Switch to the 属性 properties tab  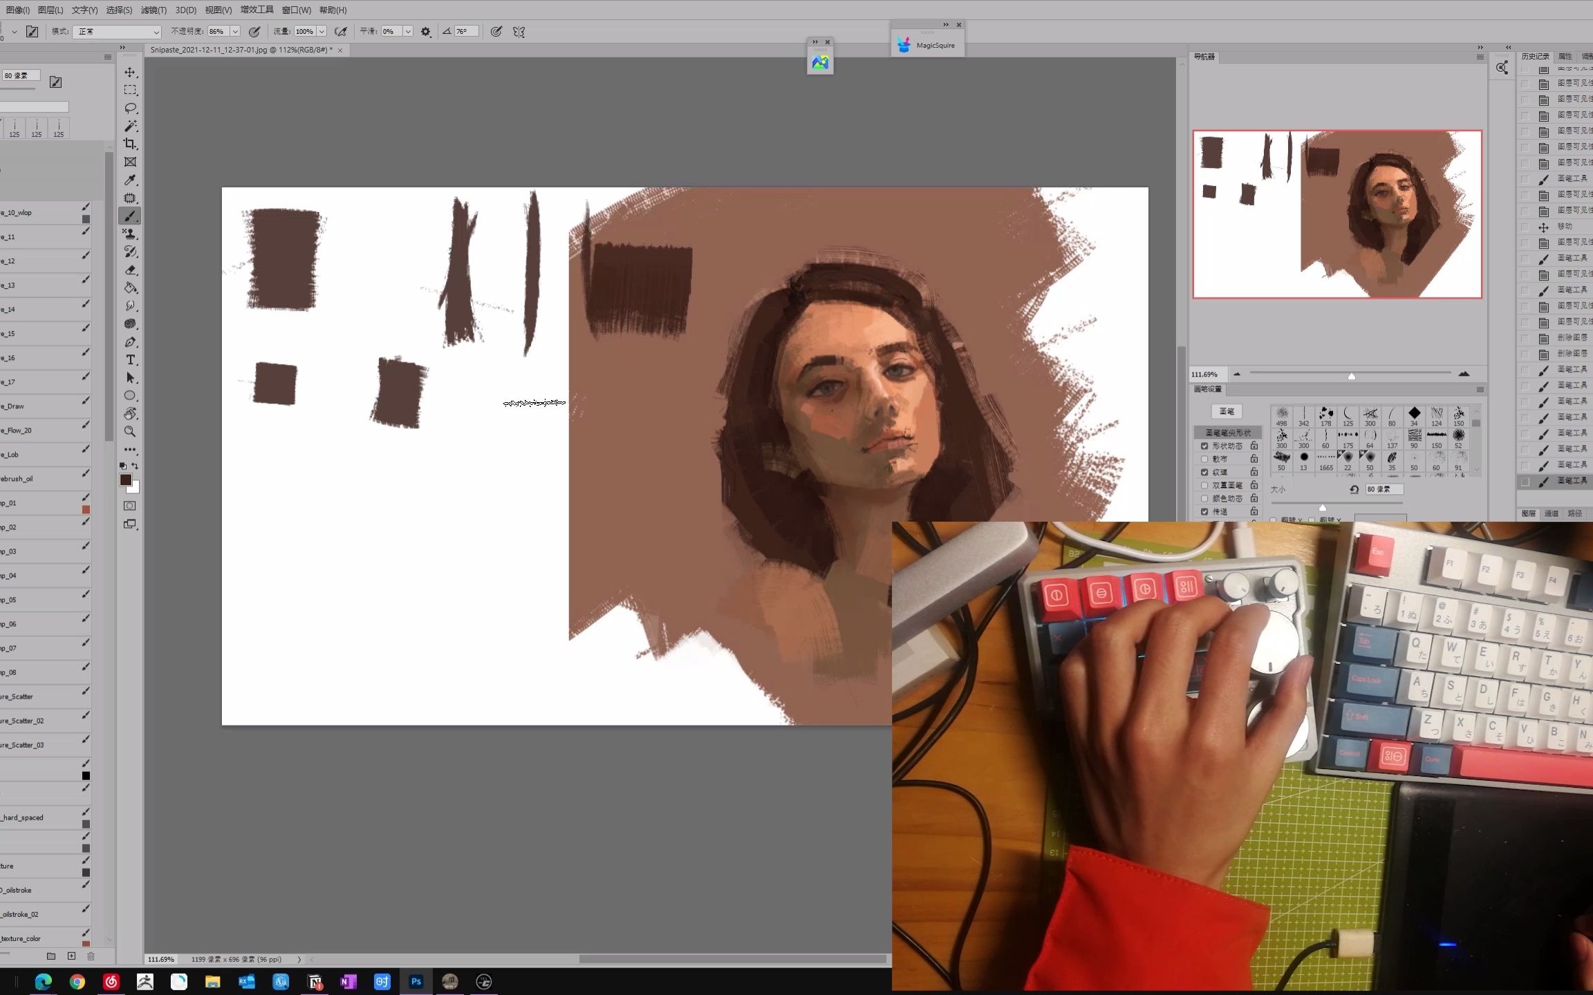[x=1565, y=57]
